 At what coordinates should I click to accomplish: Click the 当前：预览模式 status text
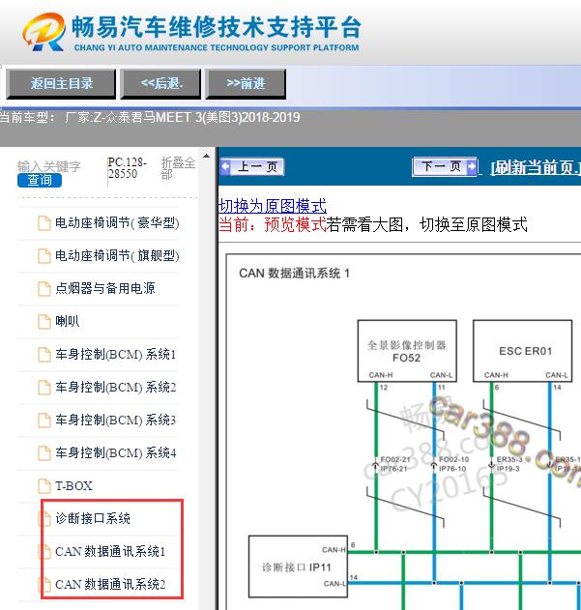point(272,224)
